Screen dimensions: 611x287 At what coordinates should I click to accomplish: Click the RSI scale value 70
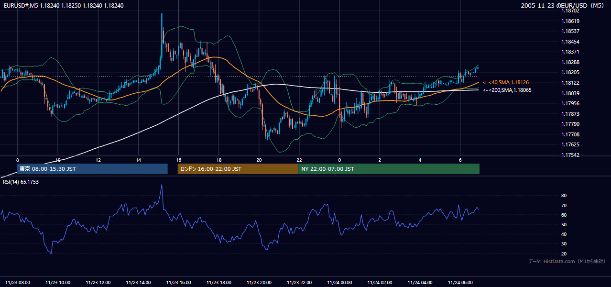click(x=564, y=205)
